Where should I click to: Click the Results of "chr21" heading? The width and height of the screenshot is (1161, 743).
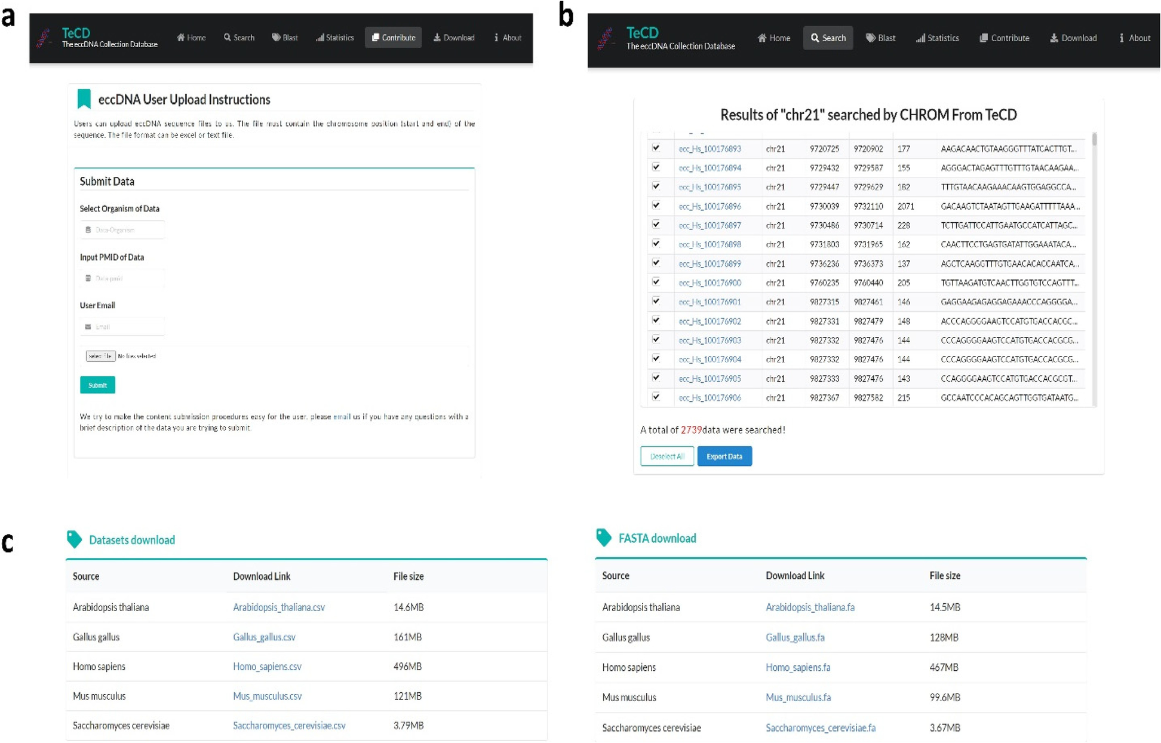868,115
